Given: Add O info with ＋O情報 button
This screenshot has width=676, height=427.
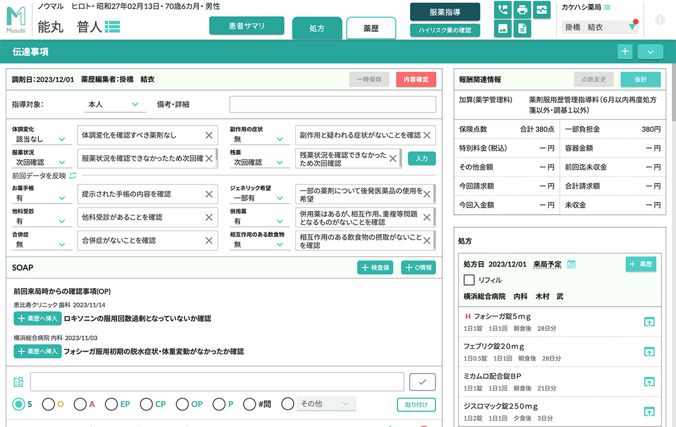Looking at the screenshot, I should 419,268.
